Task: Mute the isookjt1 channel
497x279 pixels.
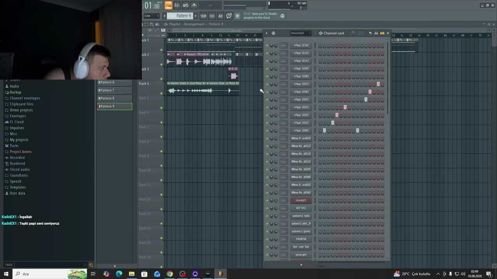Action: click(267, 200)
